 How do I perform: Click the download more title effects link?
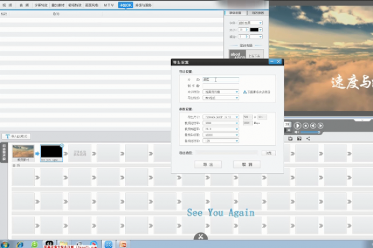point(257,92)
